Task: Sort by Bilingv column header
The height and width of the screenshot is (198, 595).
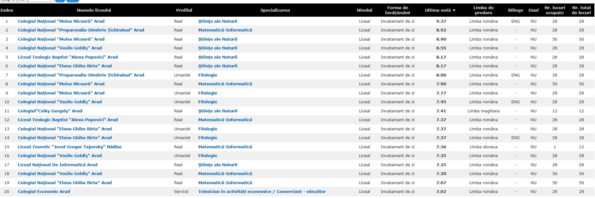Action: point(515,10)
